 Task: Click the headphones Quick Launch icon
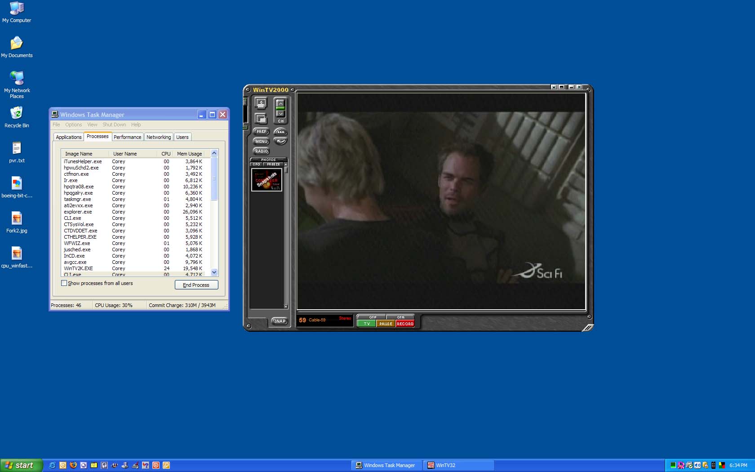(104, 465)
